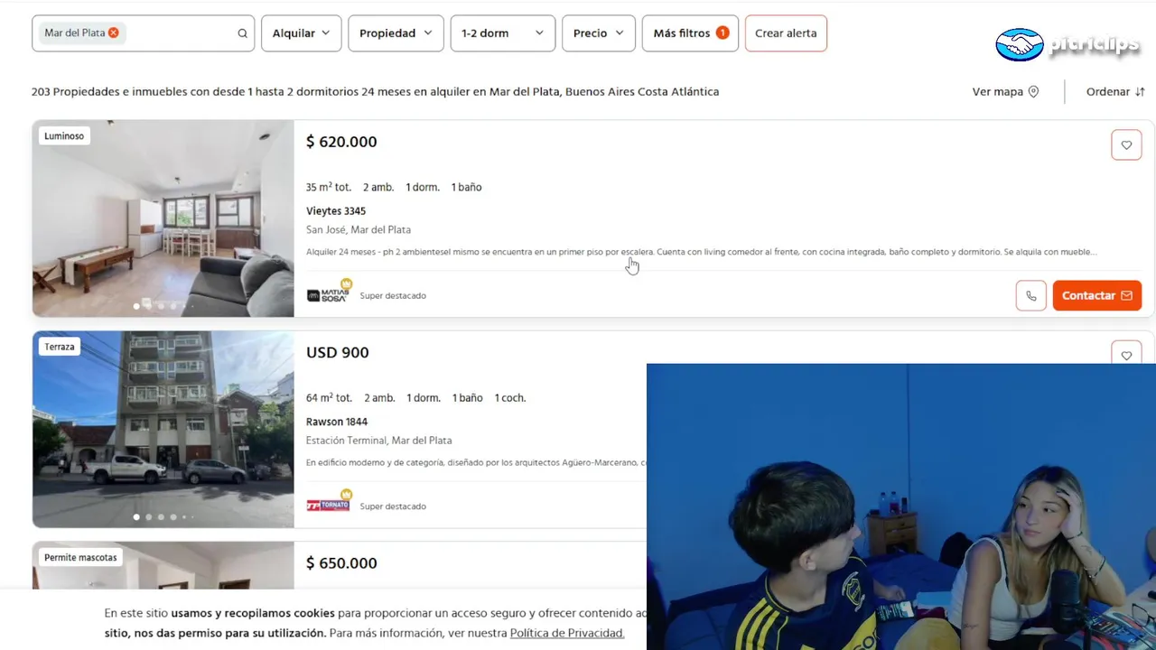Screen dimensions: 1156x650
Task: Click Estación Terminal, Mar del Plata text
Action: (x=379, y=441)
